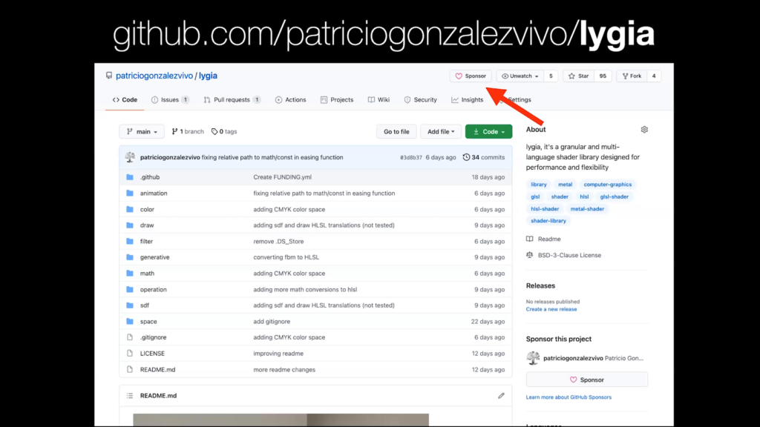Click the README.md file icon in file list
The image size is (760, 427).
[x=130, y=369]
